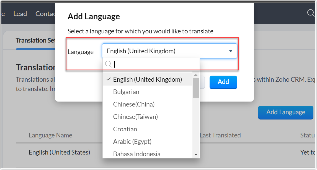Click the magnifier icon in dropdown search
This screenshot has height=170, width=317.
click(x=109, y=64)
